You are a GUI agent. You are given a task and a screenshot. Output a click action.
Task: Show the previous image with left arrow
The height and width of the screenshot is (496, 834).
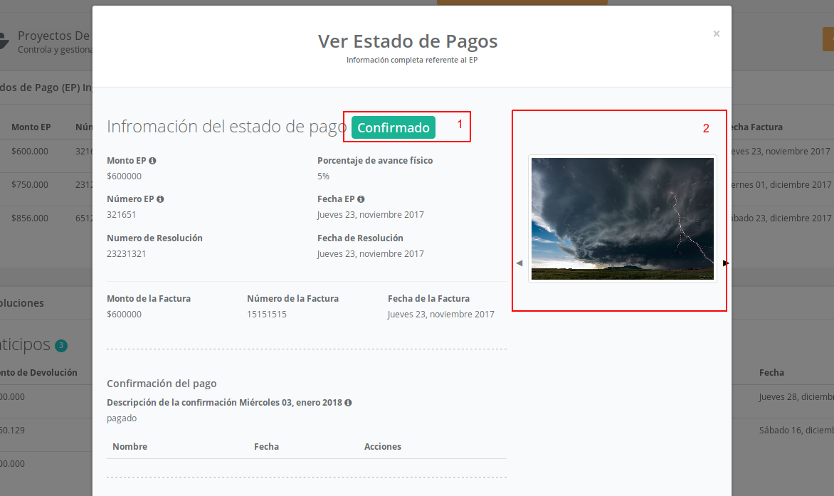[x=519, y=263]
